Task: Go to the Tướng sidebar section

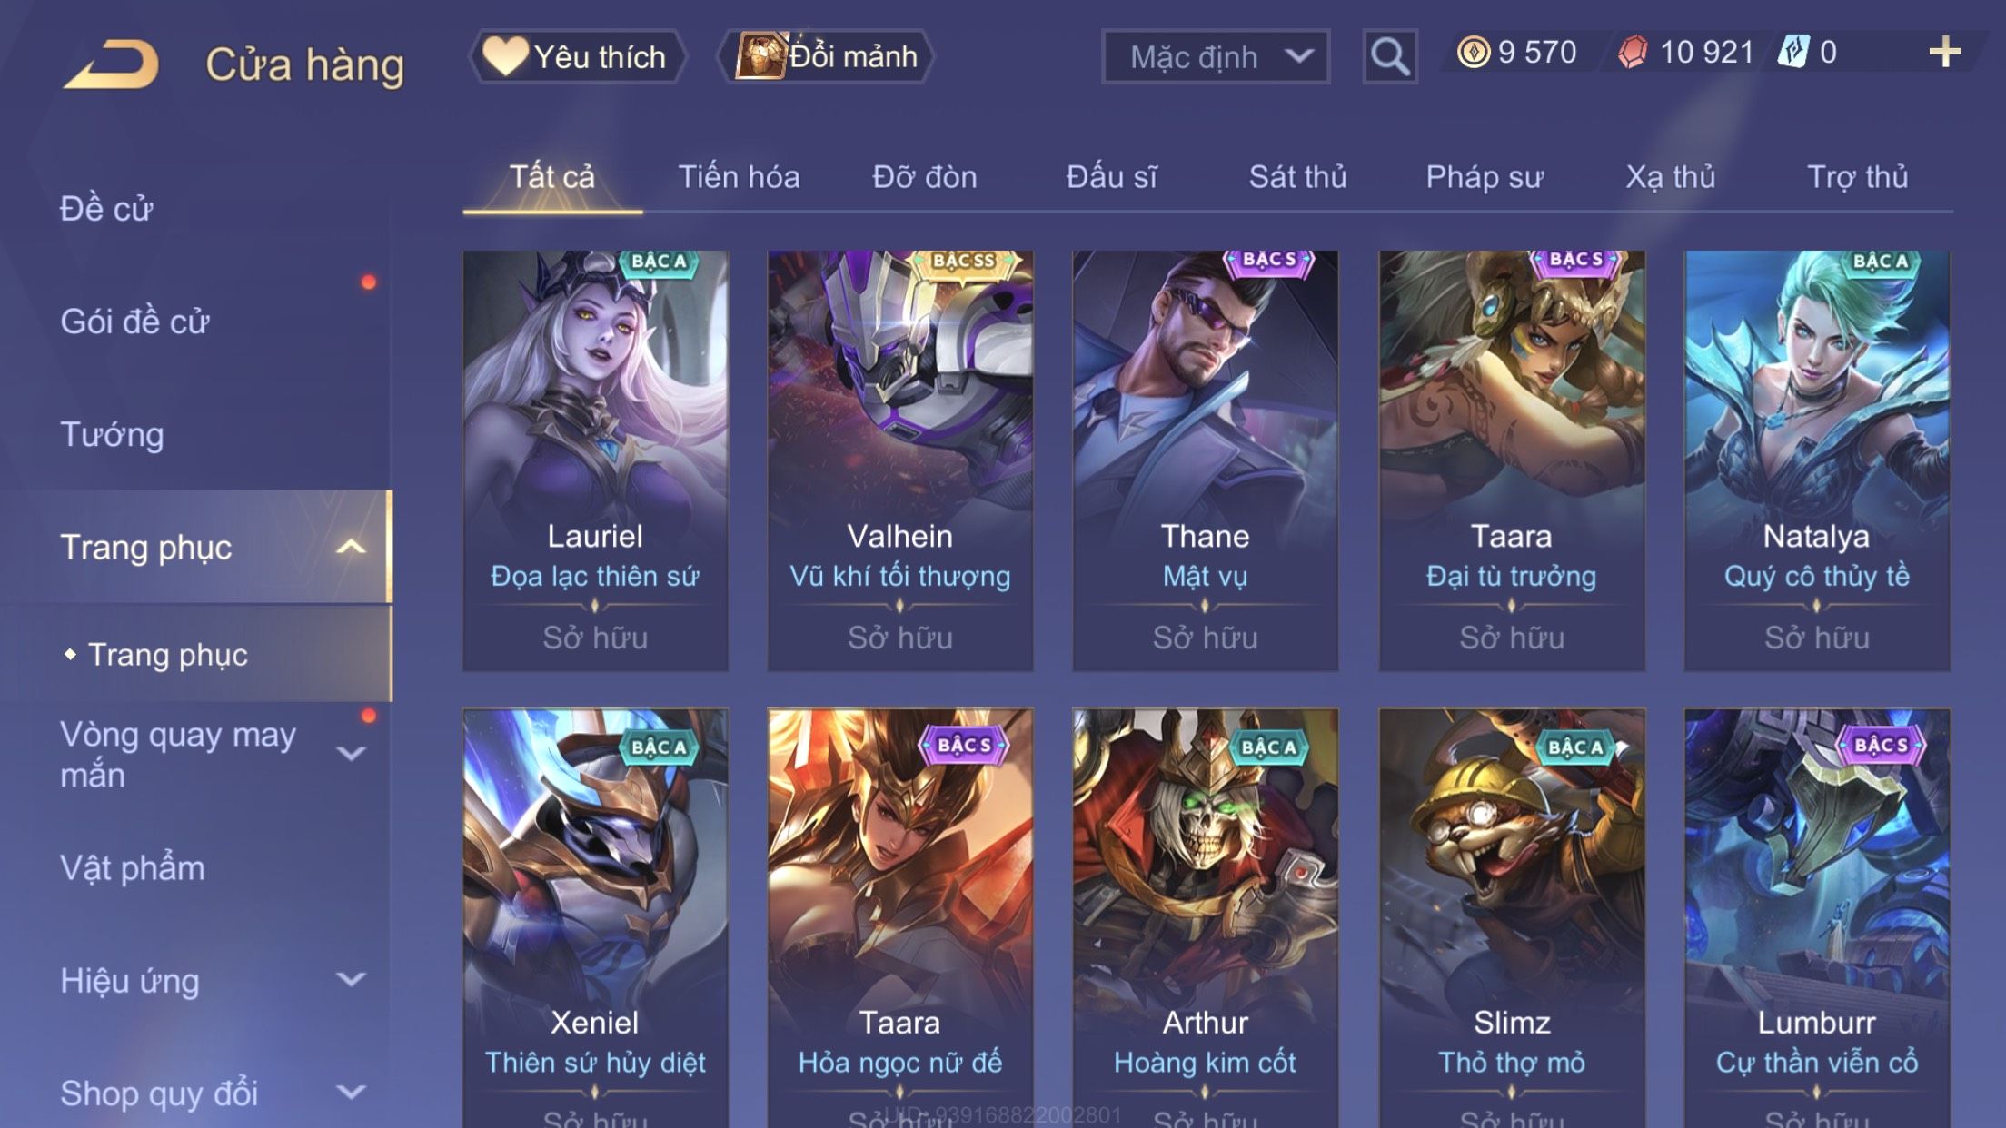Action: (112, 434)
